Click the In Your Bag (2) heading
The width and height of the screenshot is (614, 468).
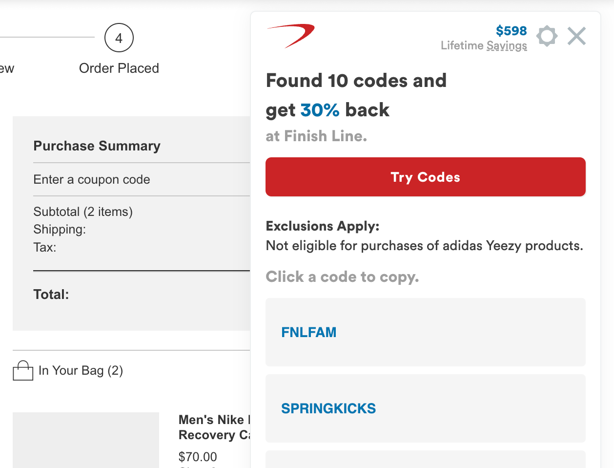tap(81, 371)
